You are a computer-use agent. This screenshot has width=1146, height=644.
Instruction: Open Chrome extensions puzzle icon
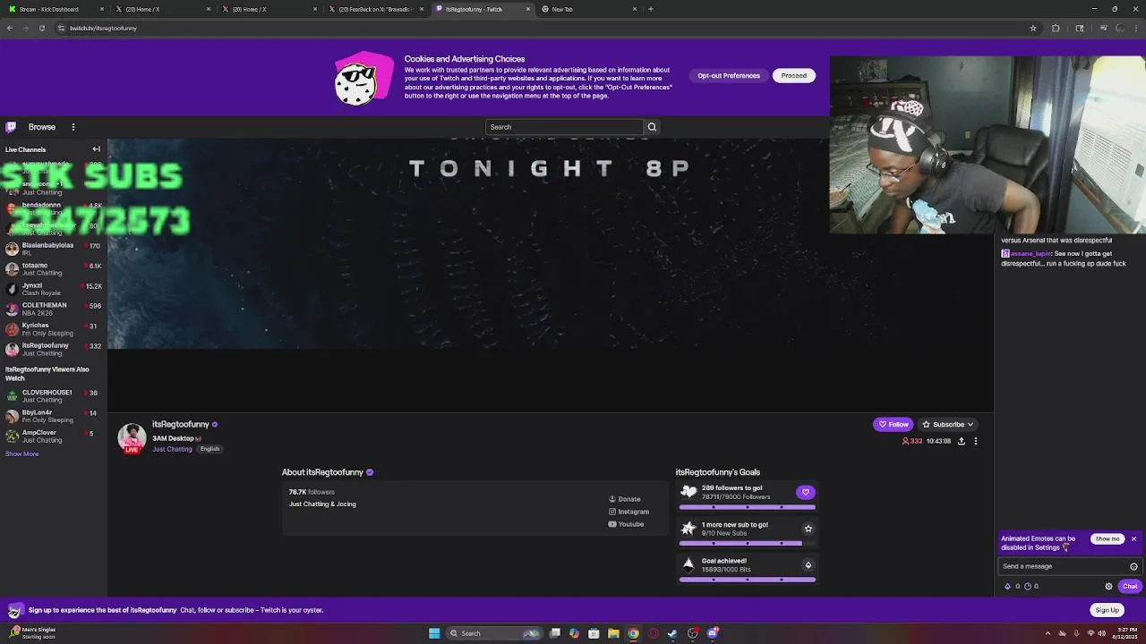pos(1056,28)
